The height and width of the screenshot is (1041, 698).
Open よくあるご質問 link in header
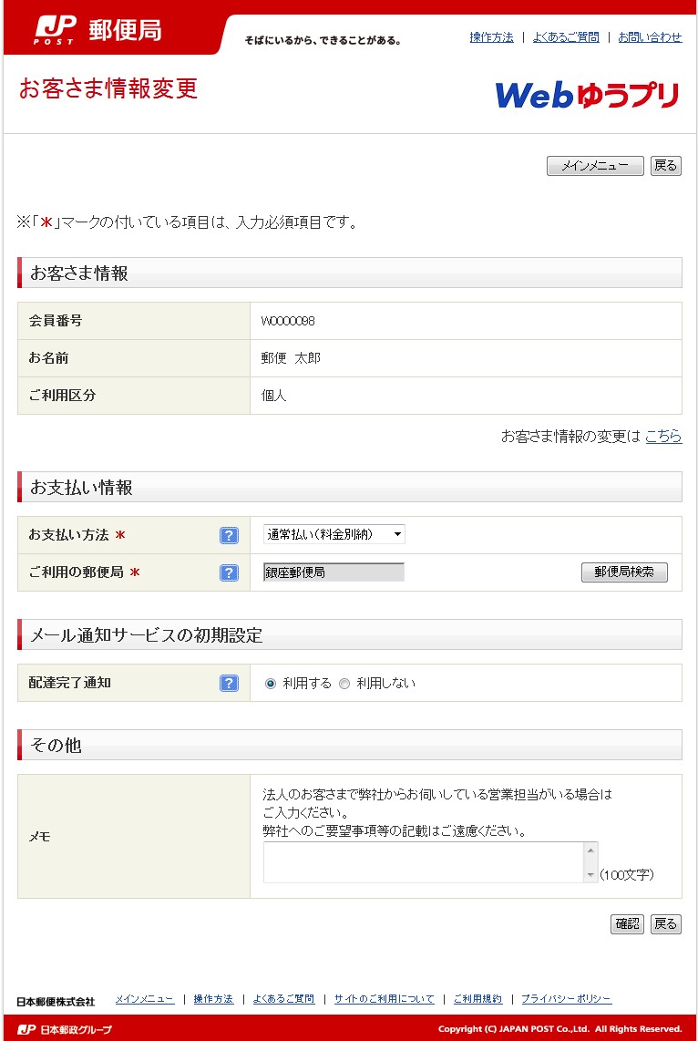tap(566, 37)
